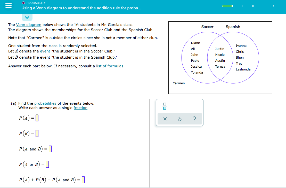This screenshot has height=188, width=286.
Task: Click the P(B) answer field
Action: point(37,133)
